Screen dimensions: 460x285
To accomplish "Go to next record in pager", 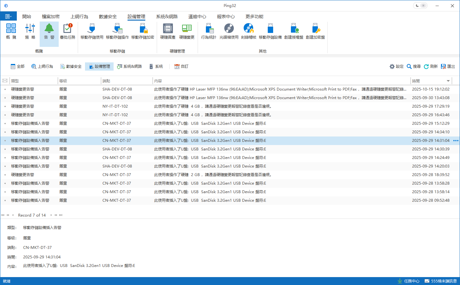I will (51, 215).
